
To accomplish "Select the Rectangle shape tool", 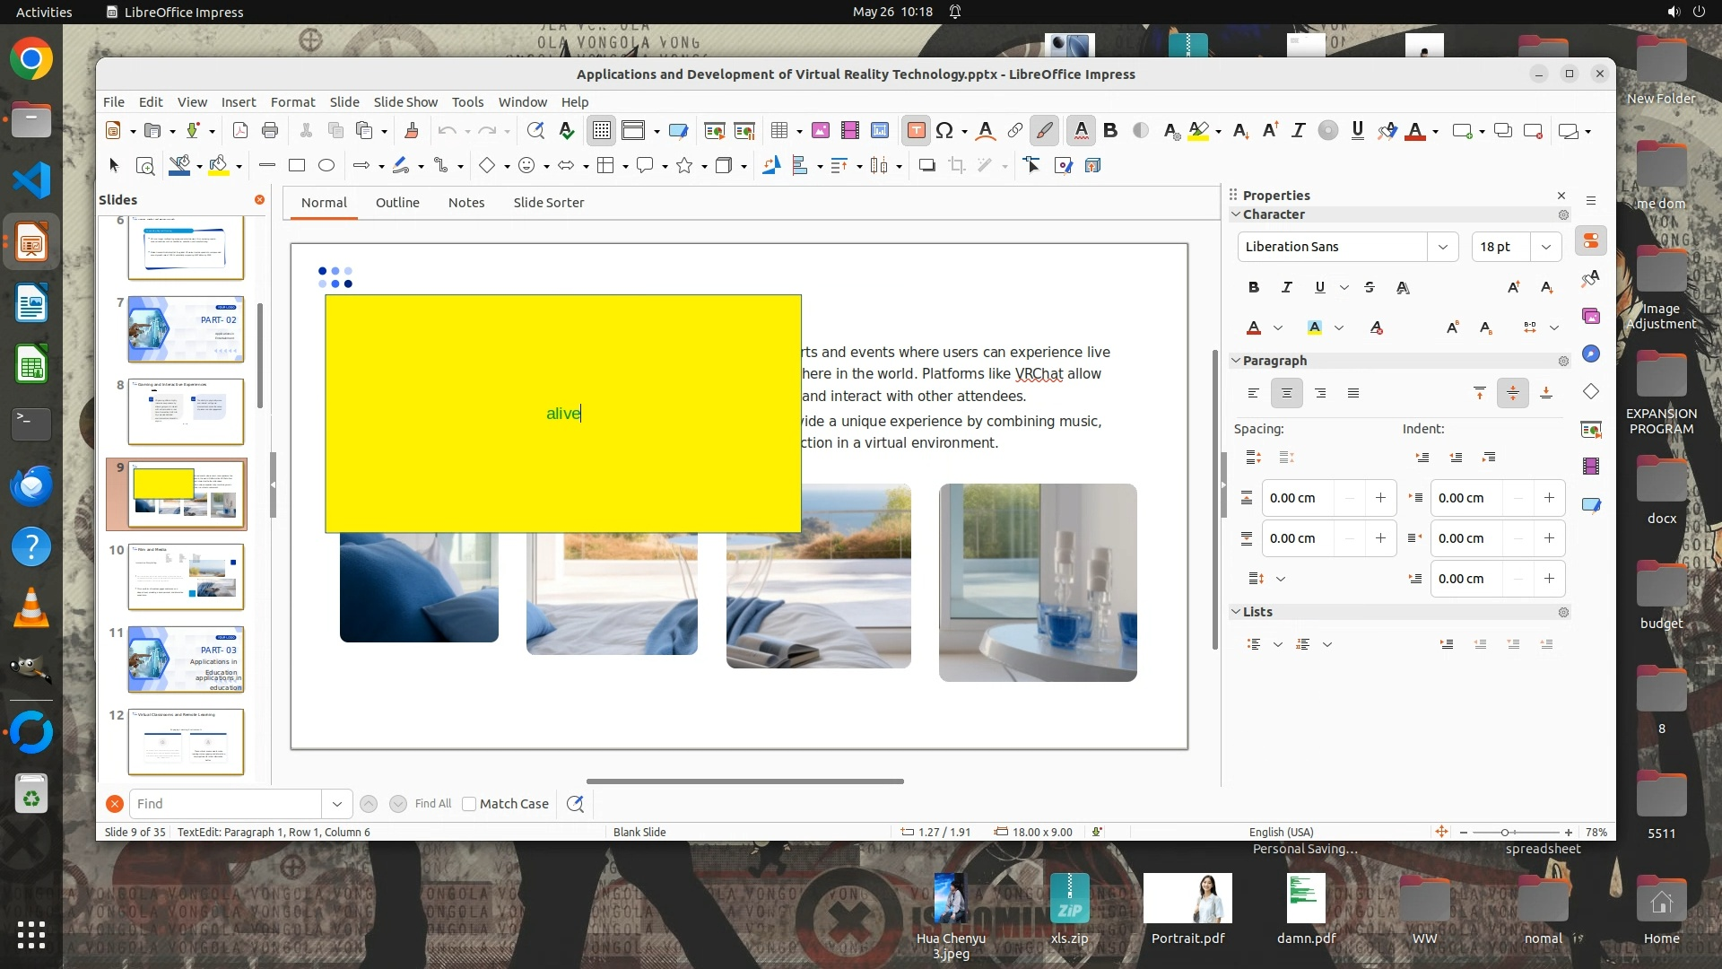I will click(297, 165).
